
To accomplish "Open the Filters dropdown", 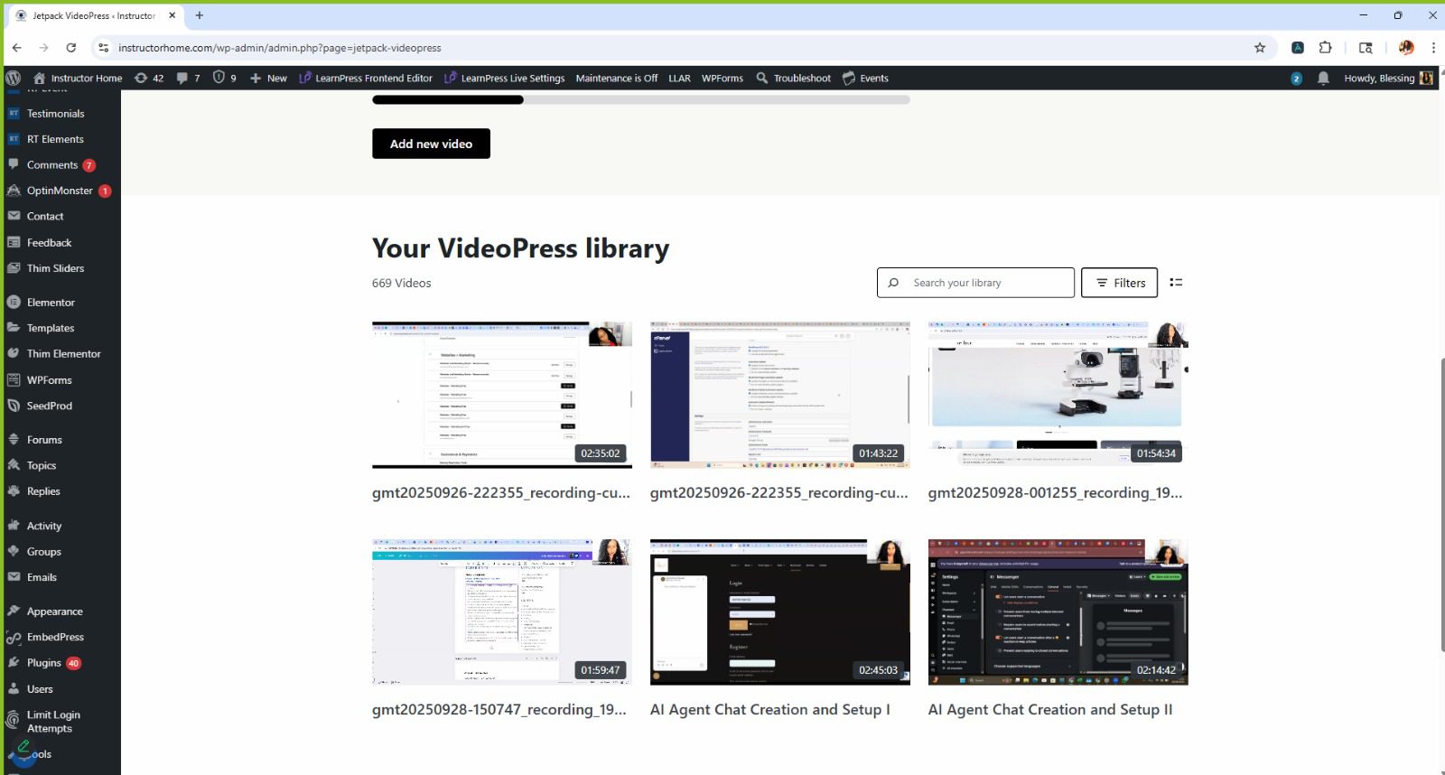I will [x=1120, y=283].
